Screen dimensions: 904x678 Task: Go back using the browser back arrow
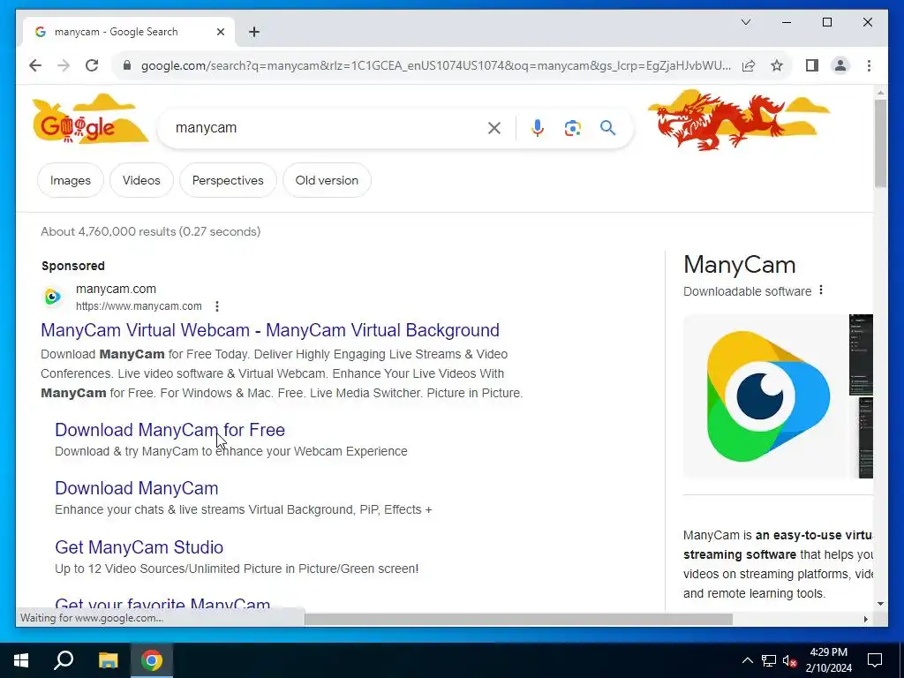point(35,65)
